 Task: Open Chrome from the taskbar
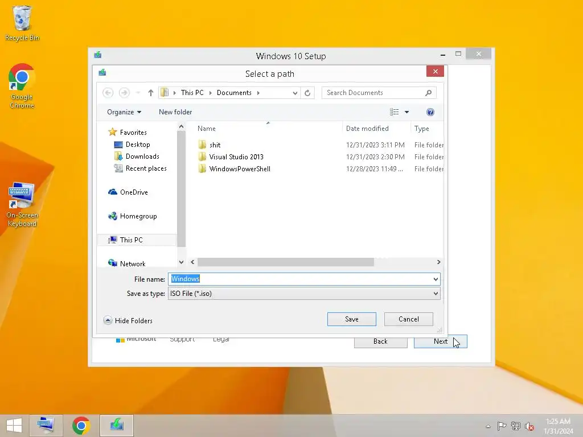(x=81, y=426)
